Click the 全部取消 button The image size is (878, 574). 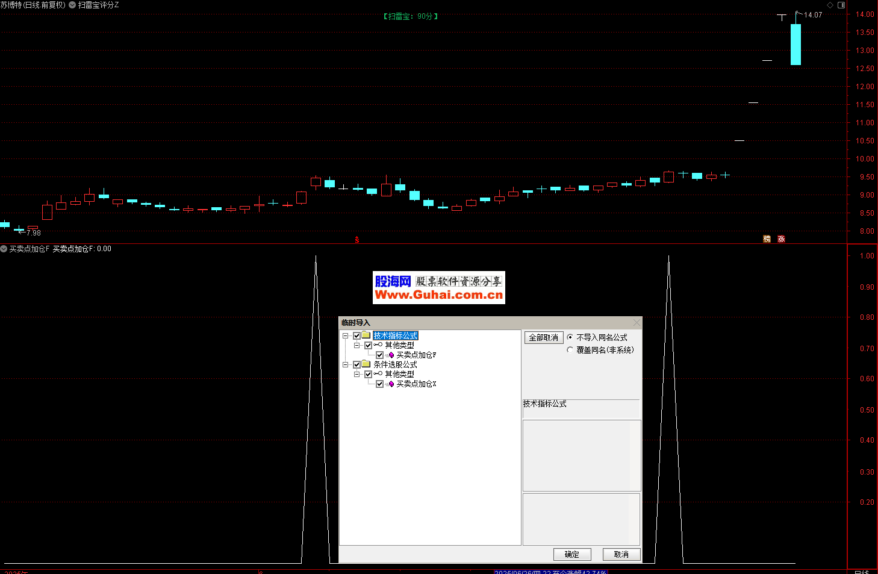[x=543, y=338]
